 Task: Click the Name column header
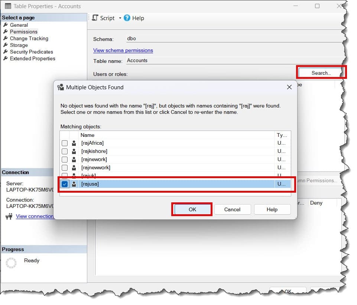point(88,135)
